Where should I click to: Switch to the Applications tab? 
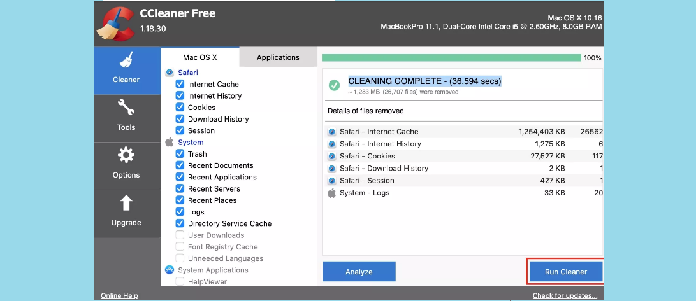coord(278,57)
